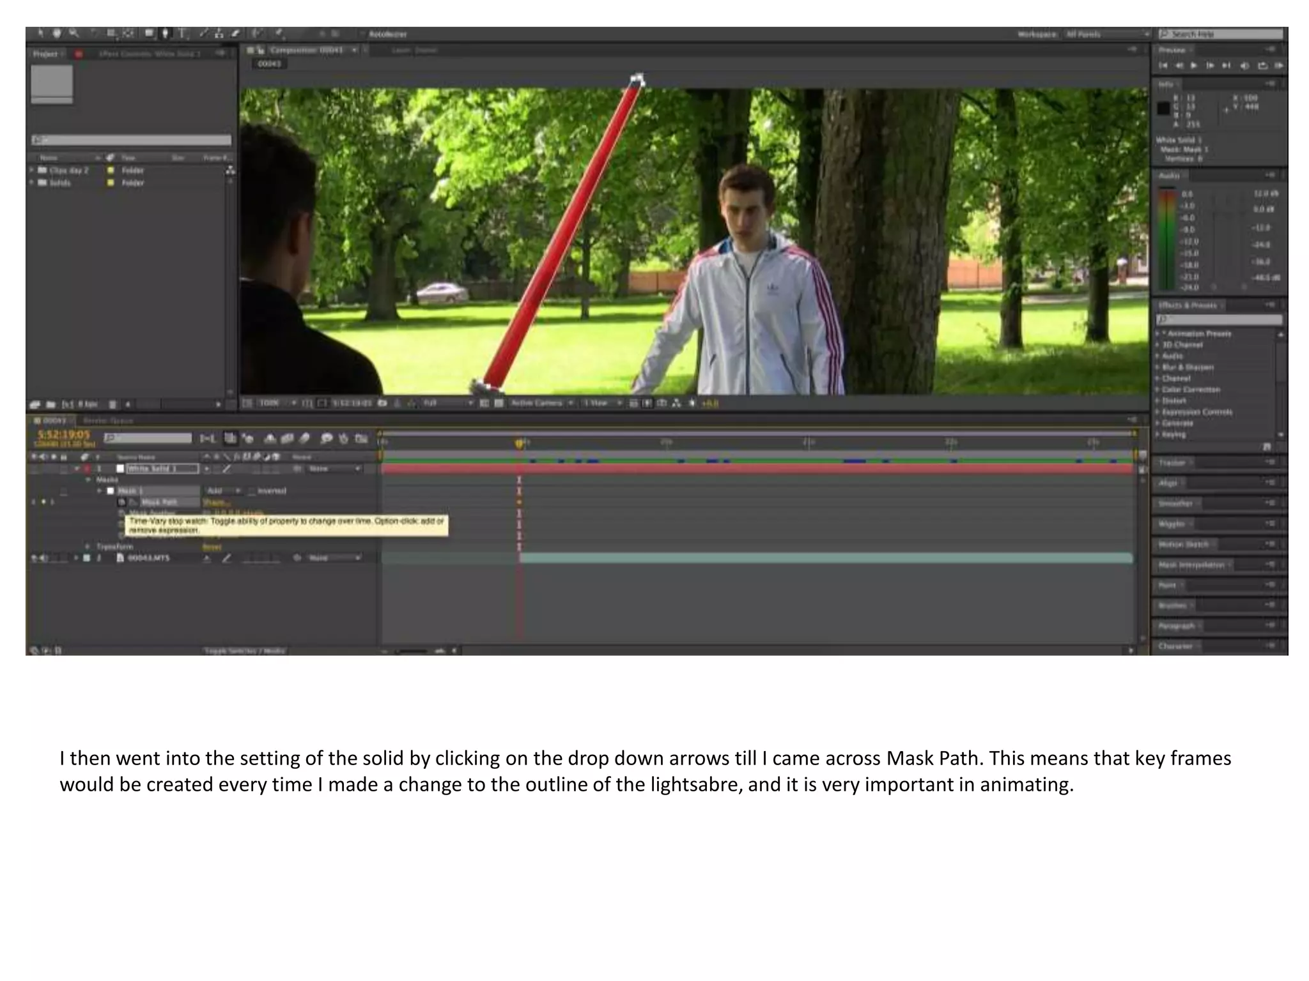
Task: Click the Reset link beside Transform
Action: pos(212,547)
